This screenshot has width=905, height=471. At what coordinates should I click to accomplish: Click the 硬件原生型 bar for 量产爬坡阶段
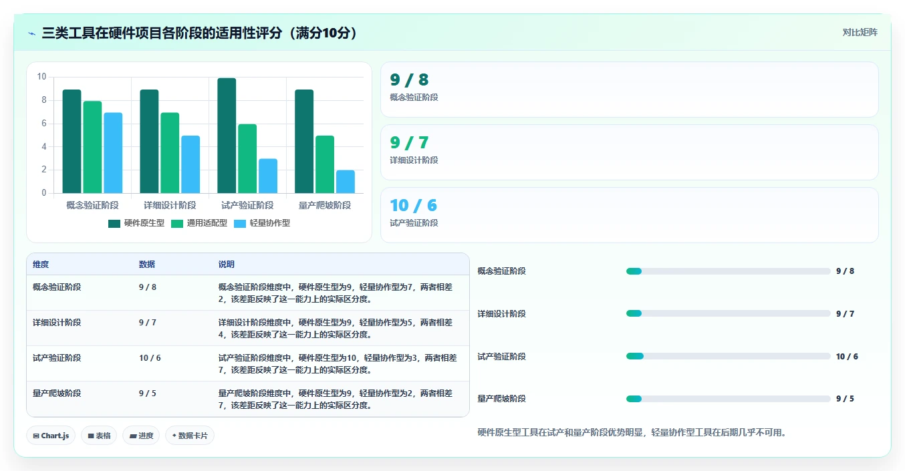(304, 142)
